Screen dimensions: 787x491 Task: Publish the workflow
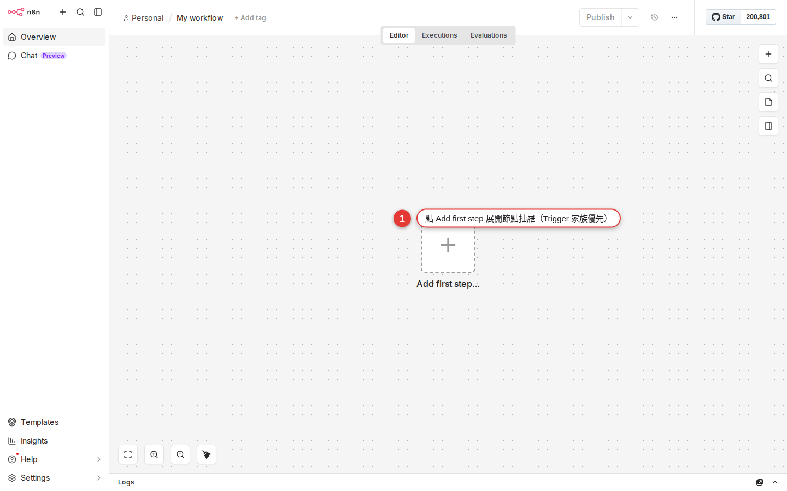600,17
